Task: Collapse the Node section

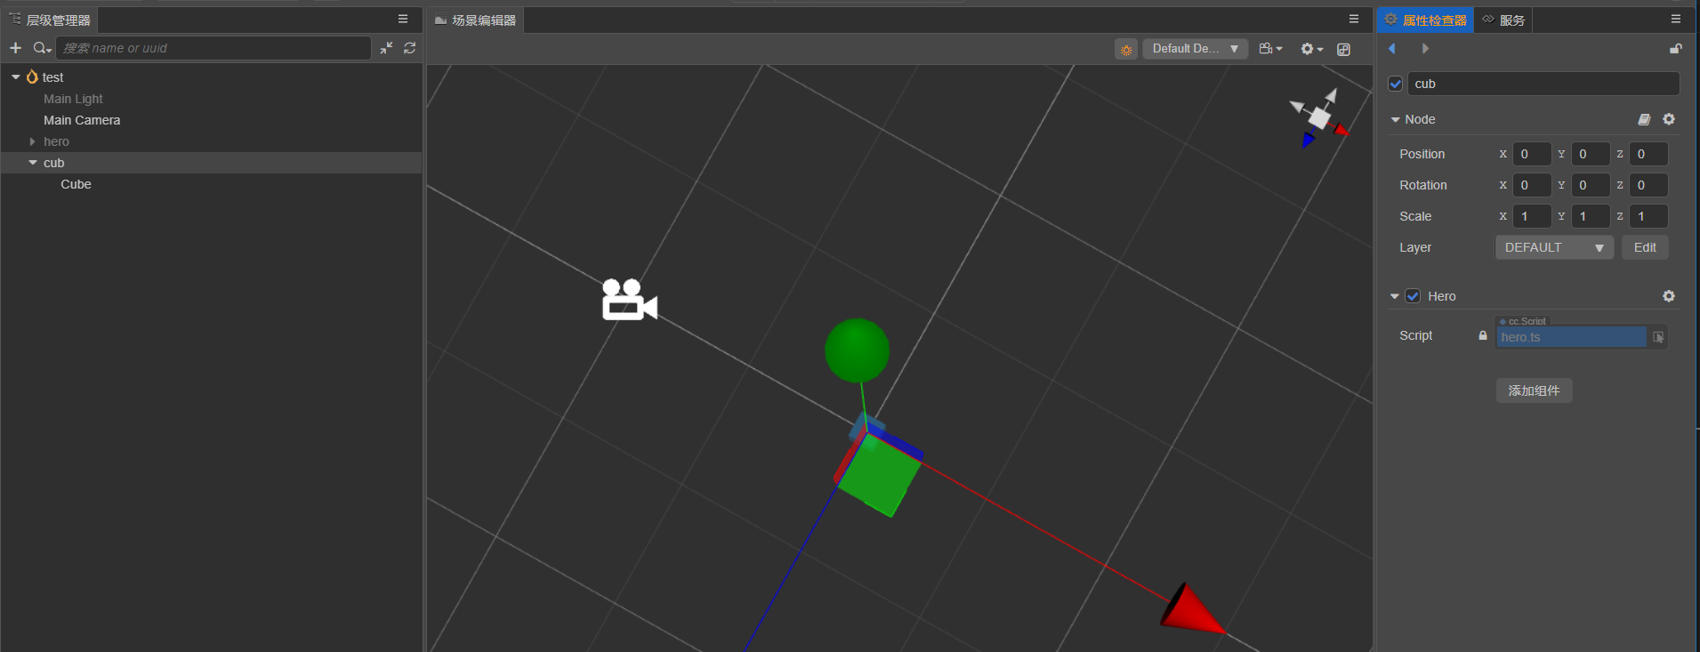Action: point(1395,119)
